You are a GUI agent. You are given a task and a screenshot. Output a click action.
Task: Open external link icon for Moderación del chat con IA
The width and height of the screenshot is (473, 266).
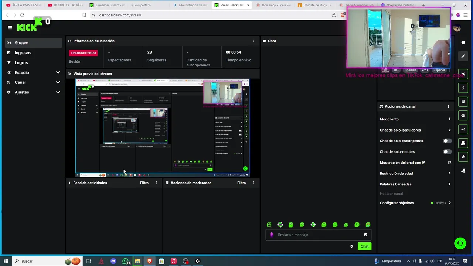point(450,163)
